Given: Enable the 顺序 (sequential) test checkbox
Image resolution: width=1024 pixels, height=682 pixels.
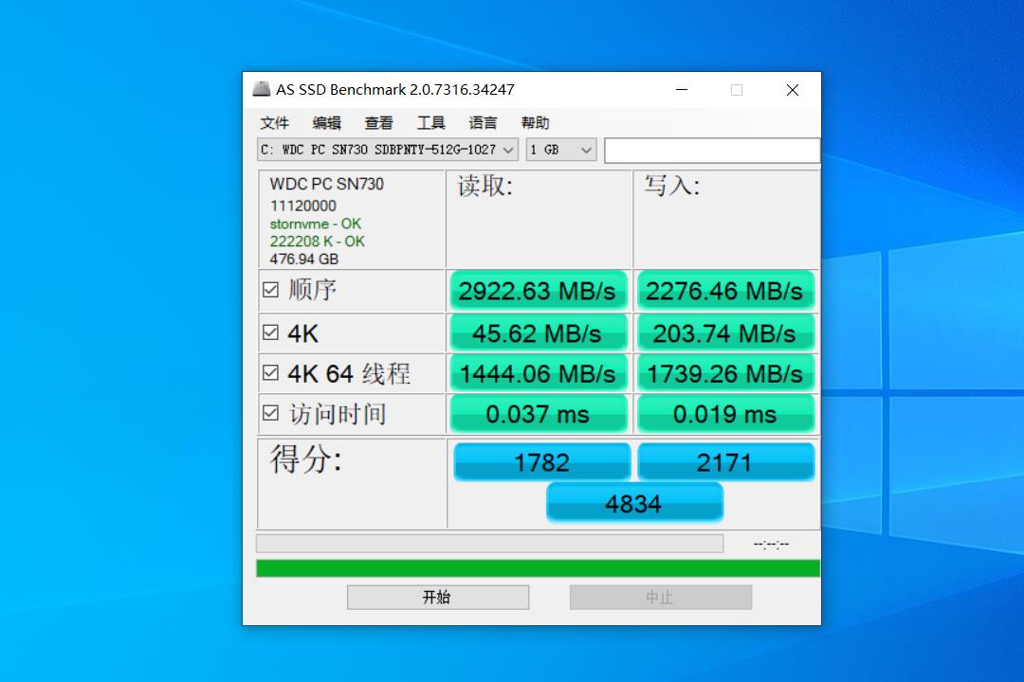Looking at the screenshot, I should 269,291.
